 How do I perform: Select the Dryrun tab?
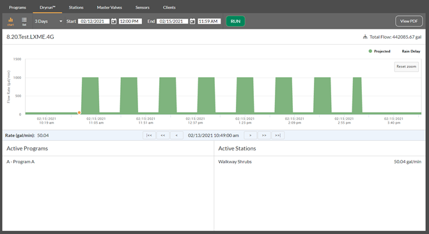pyautogui.click(x=47, y=8)
